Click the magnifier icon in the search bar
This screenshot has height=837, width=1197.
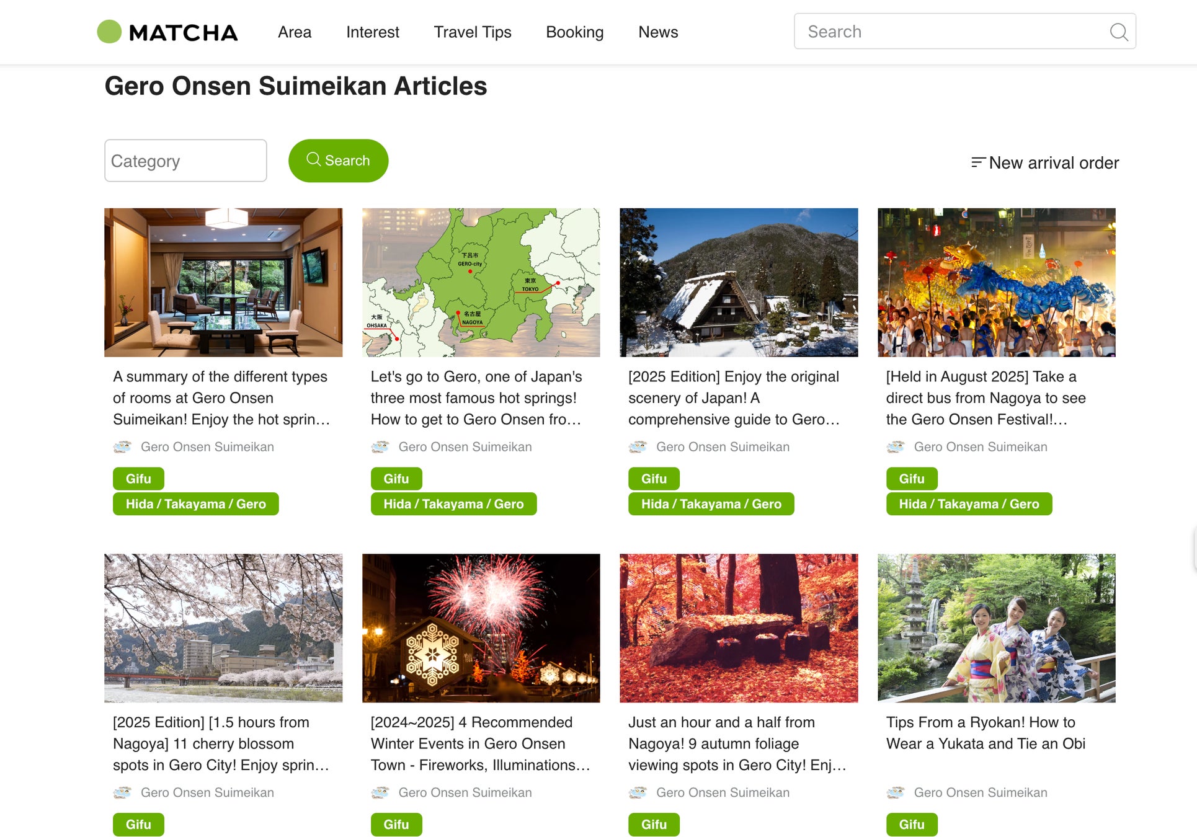coord(1118,32)
